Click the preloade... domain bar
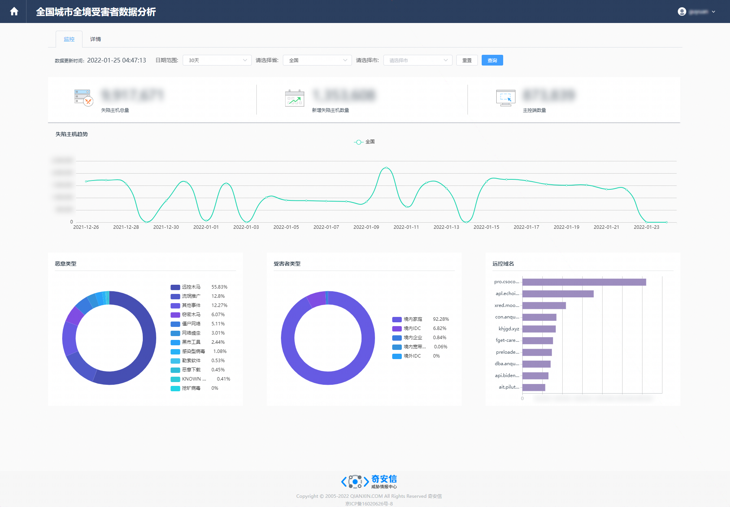730x507 pixels. [x=537, y=352]
